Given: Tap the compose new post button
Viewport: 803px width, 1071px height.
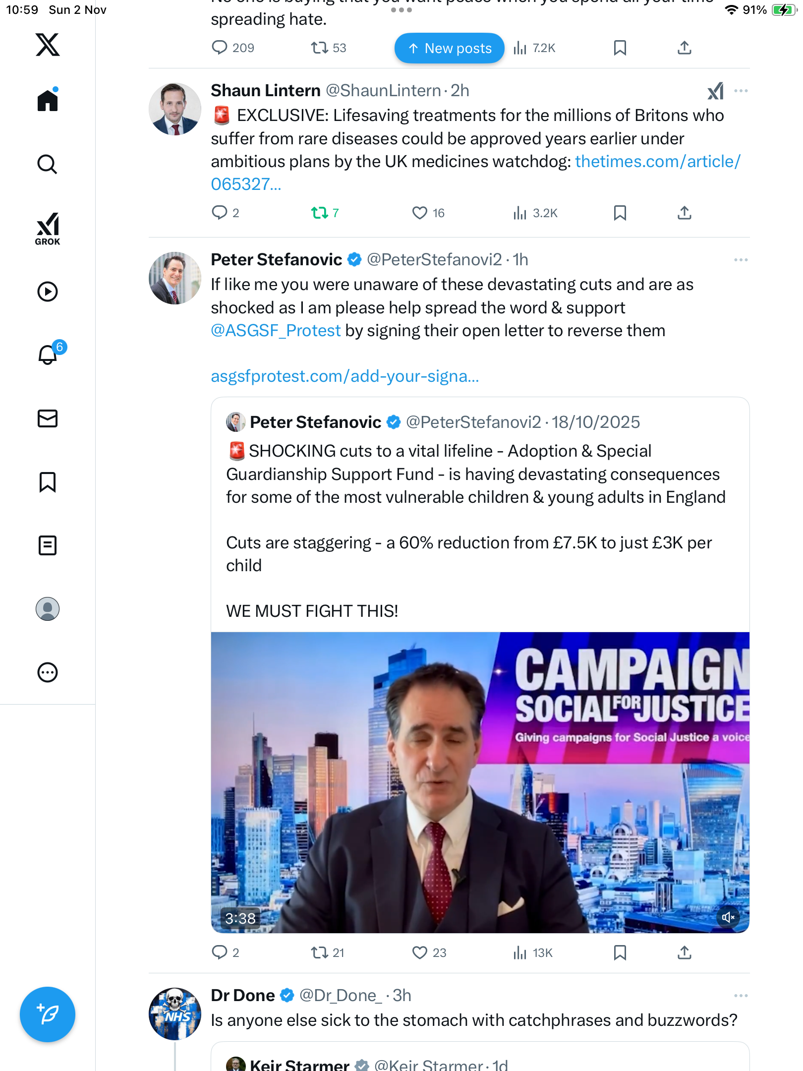Looking at the screenshot, I should click(x=48, y=1014).
